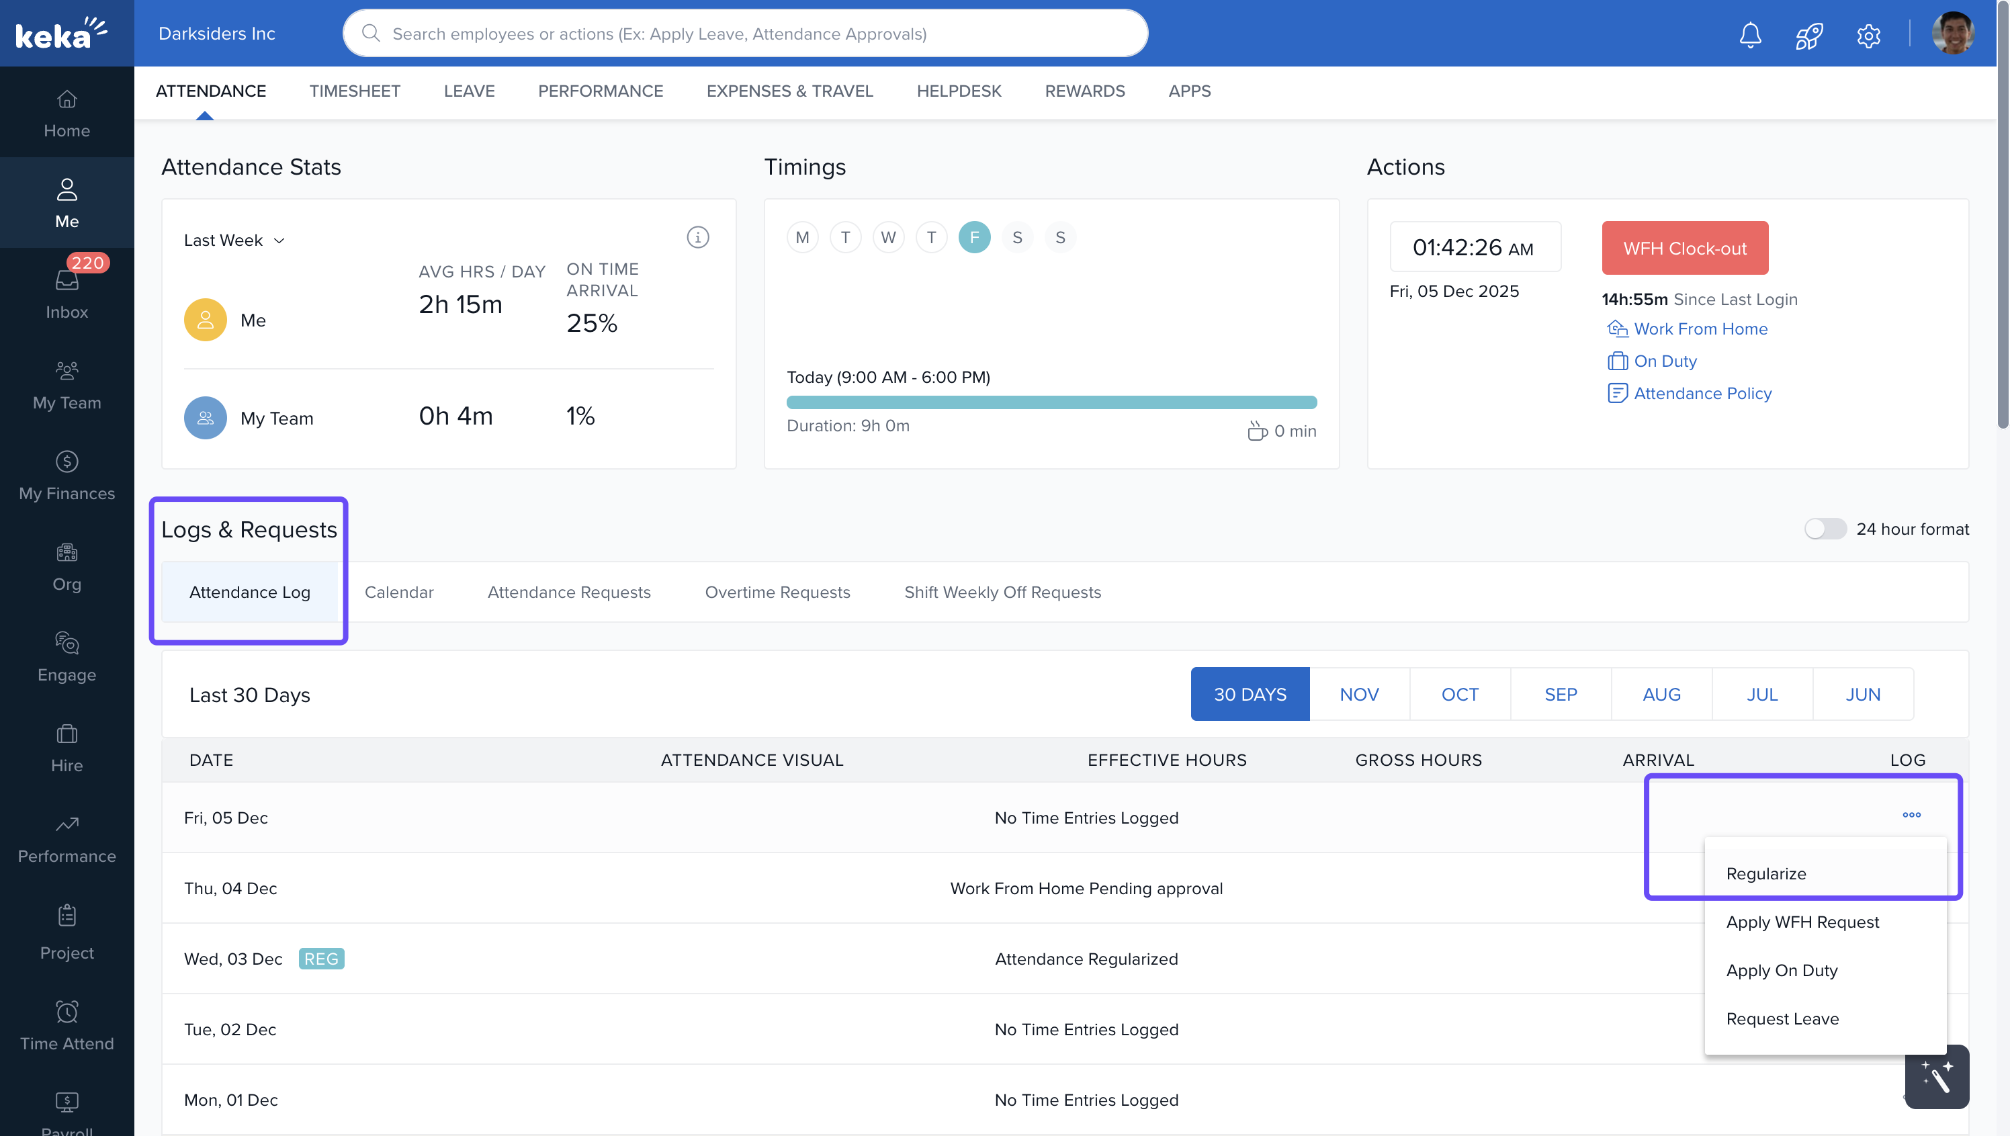Click the WFH Clock-out button
This screenshot has width=2010, height=1136.
pyautogui.click(x=1685, y=248)
